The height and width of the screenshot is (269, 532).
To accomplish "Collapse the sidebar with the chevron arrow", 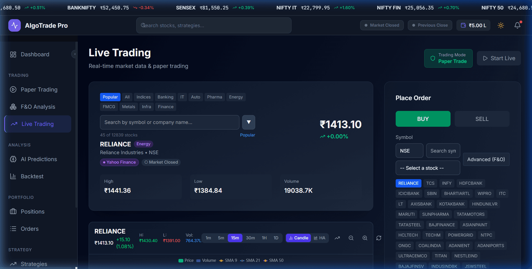I will 74,54.
